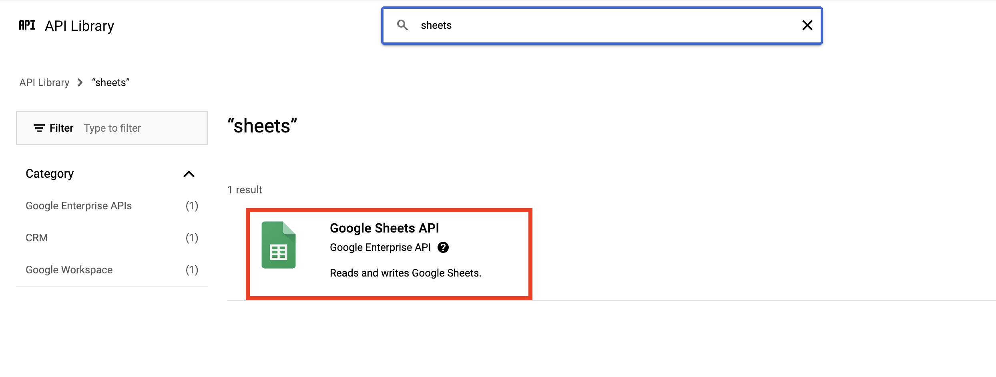Open the help tooltip next to Google Enterprise API
Image resolution: width=996 pixels, height=377 pixels.
pyautogui.click(x=444, y=247)
